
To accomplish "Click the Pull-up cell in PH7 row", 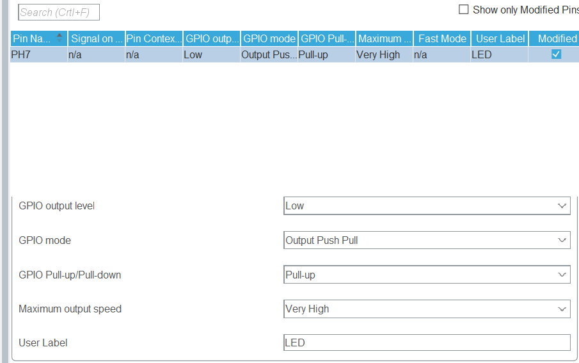I will click(x=327, y=54).
